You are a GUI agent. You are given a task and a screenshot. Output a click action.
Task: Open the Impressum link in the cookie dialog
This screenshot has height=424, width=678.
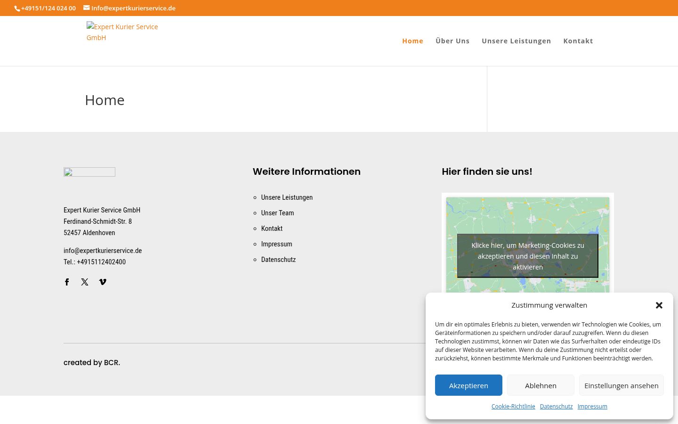592,406
